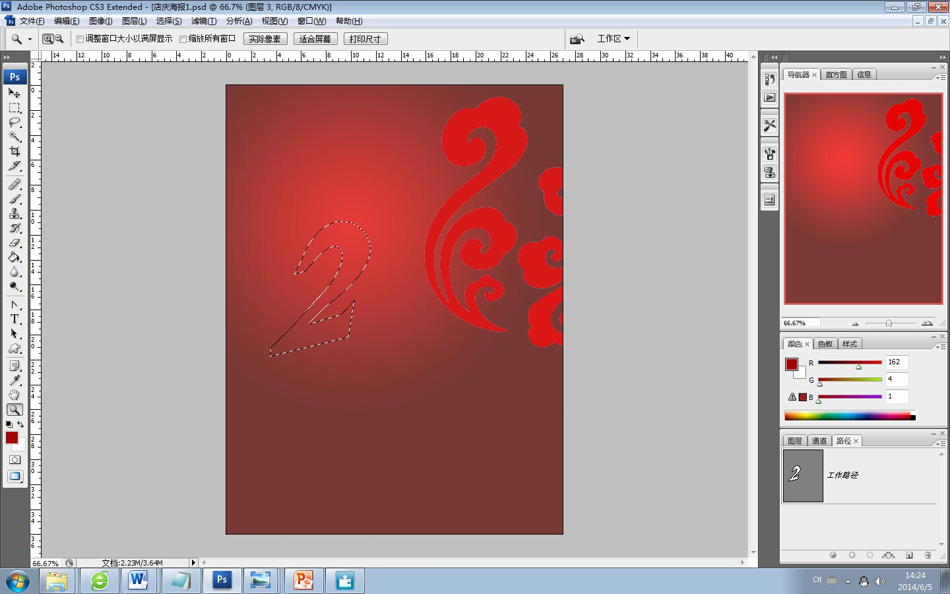Select the Hand tool
This screenshot has height=594, width=950.
click(15, 395)
